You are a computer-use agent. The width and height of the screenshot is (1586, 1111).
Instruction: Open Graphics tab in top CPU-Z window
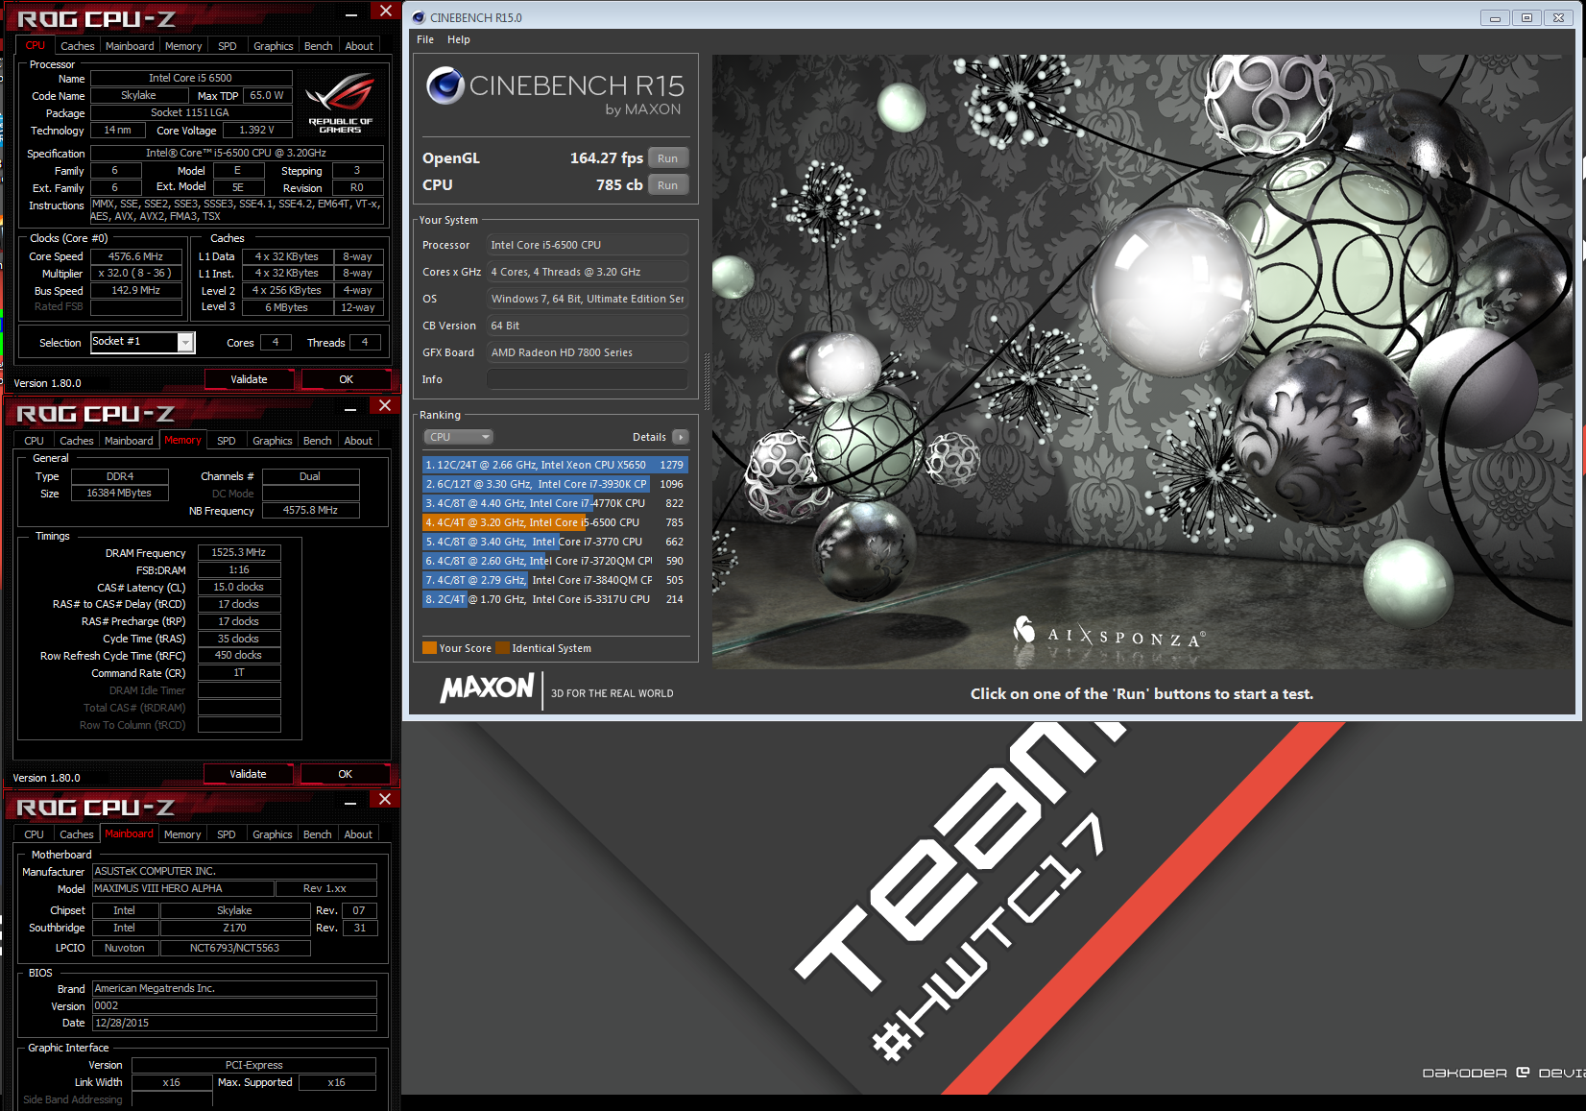tap(274, 46)
